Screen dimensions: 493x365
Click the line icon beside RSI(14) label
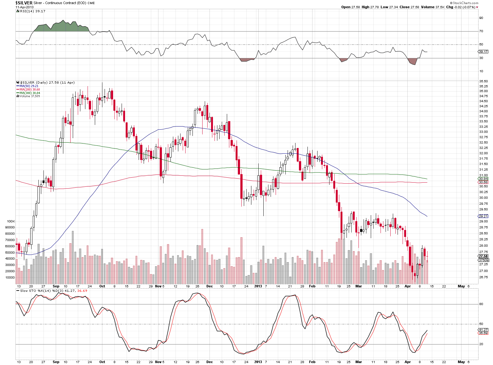click(18, 11)
